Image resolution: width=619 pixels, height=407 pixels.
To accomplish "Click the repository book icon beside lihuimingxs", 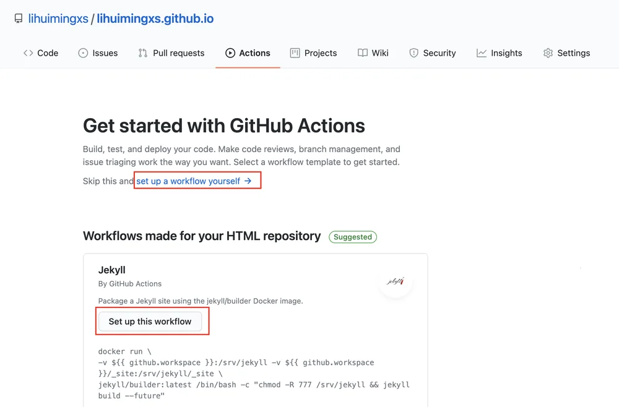I will (18, 19).
